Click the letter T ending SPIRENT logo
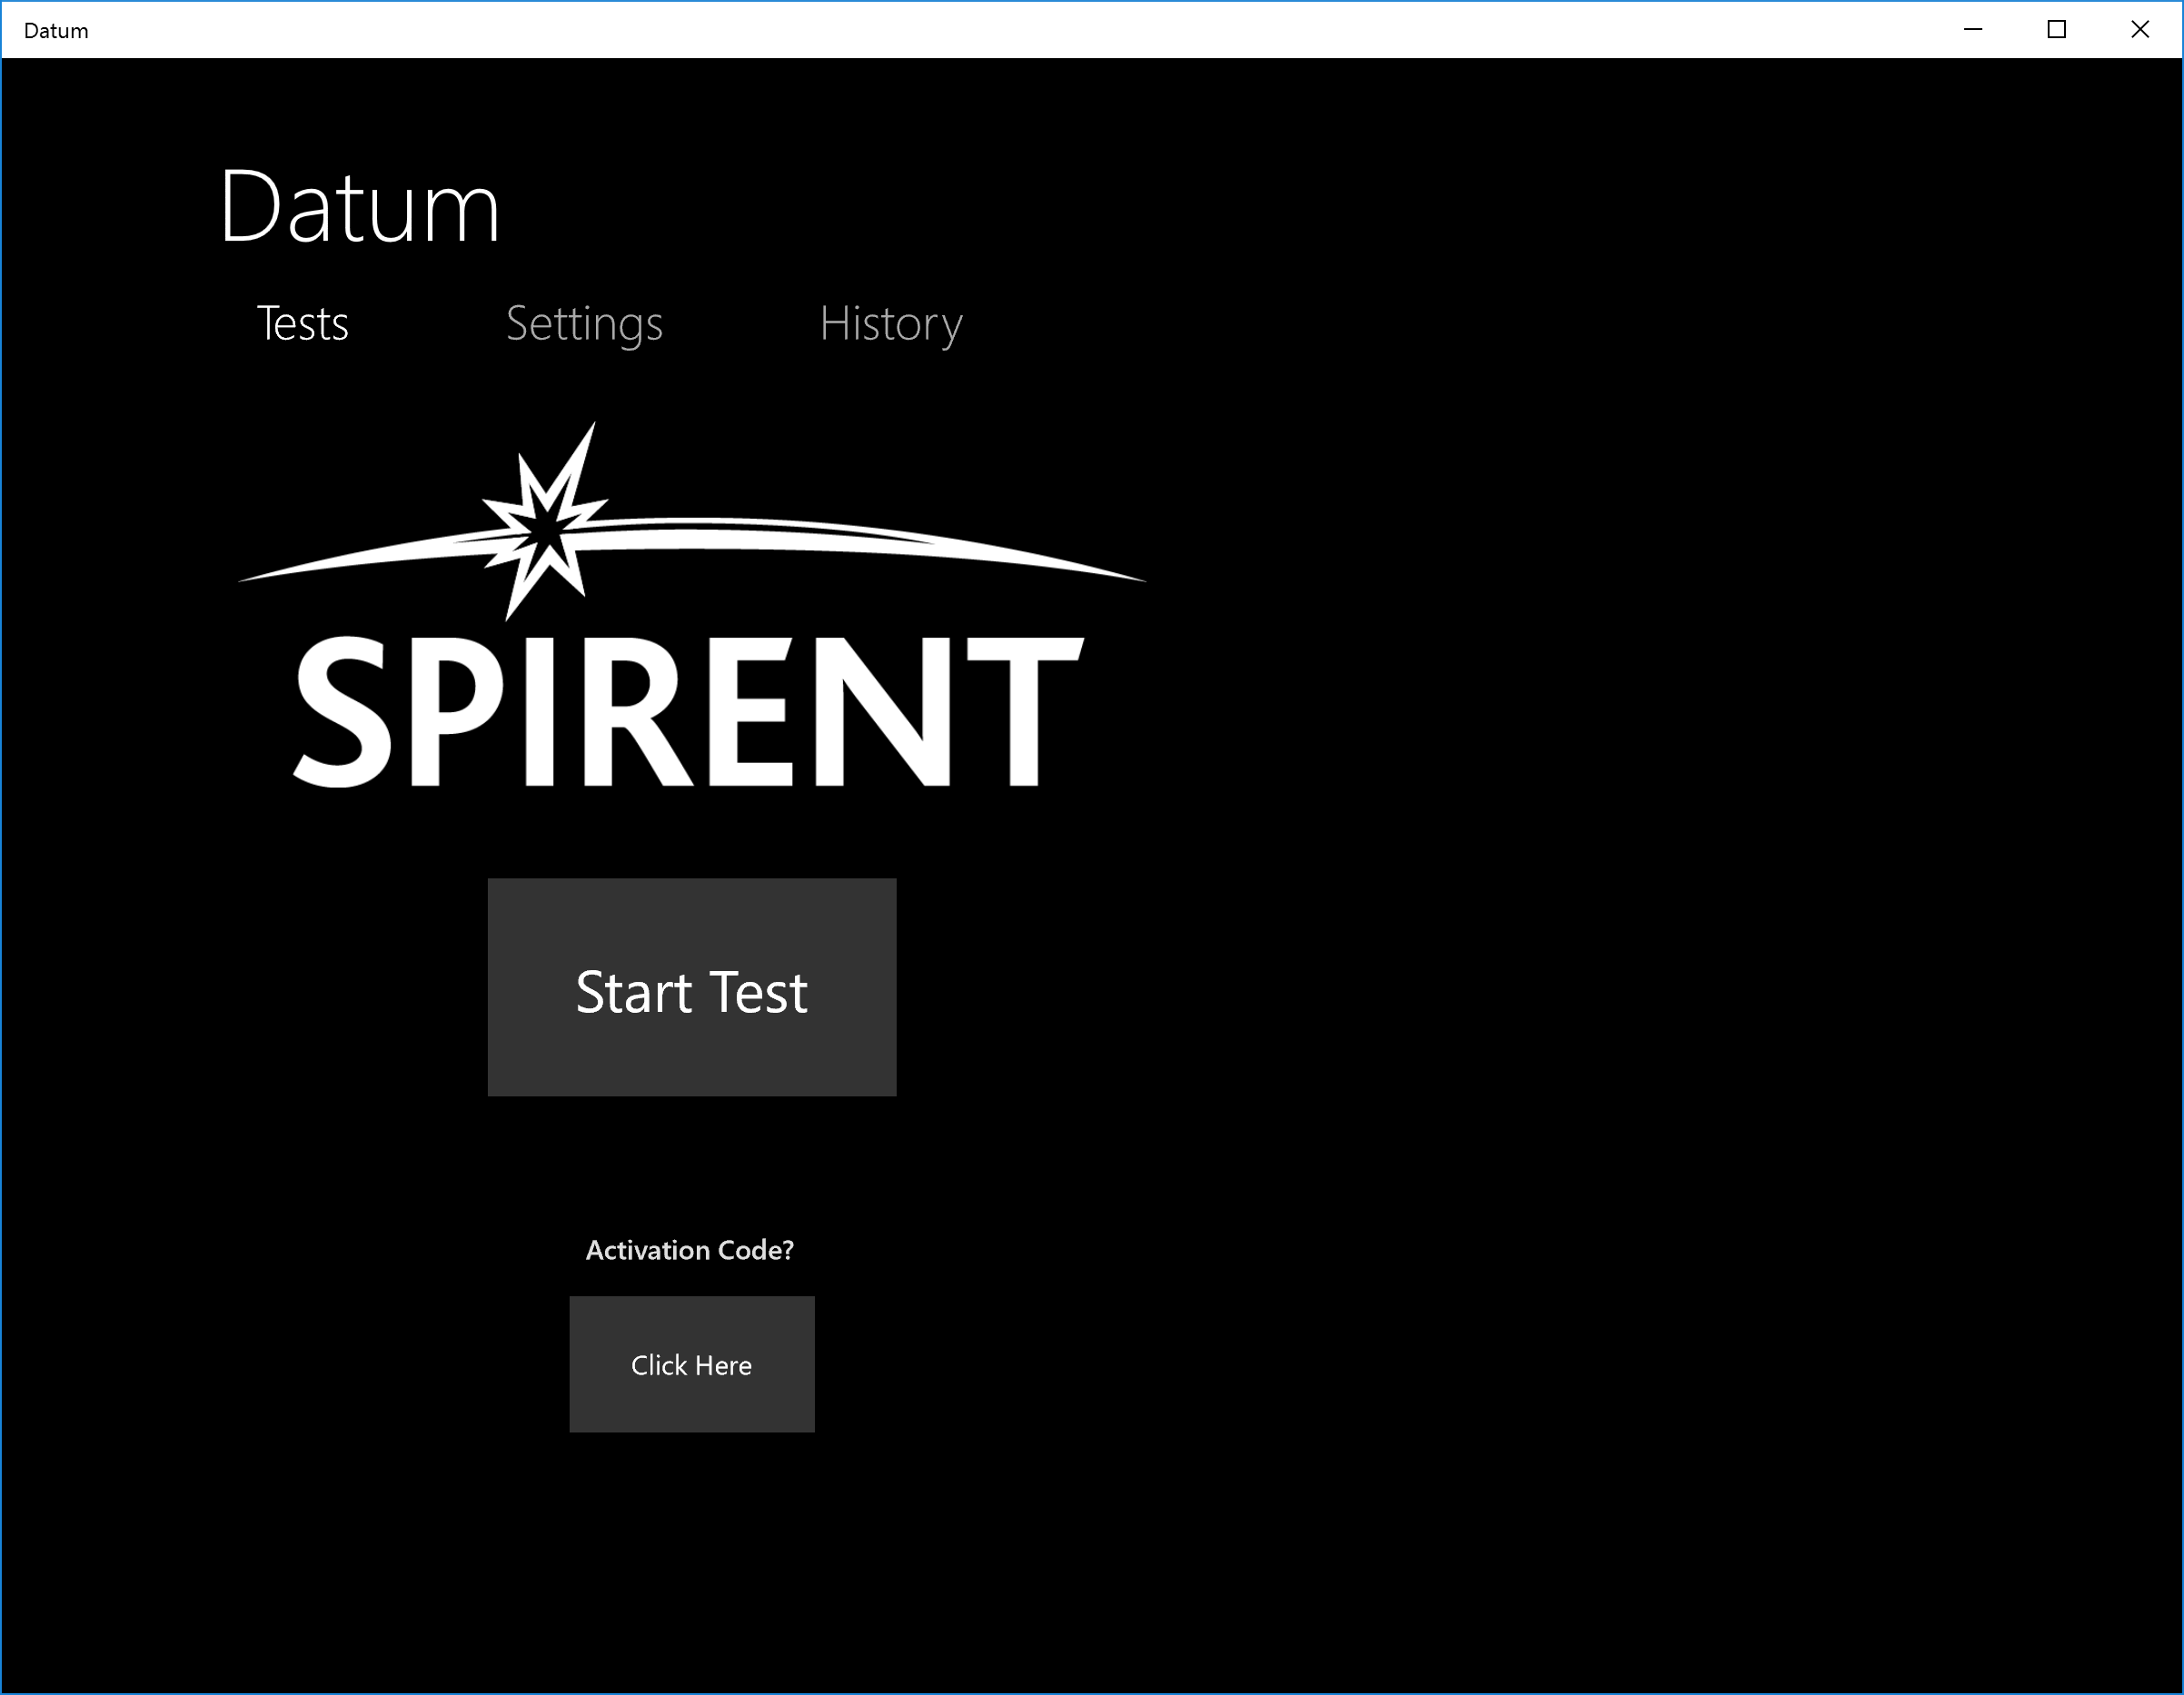Viewport: 2184px width, 1695px height. click(1024, 711)
